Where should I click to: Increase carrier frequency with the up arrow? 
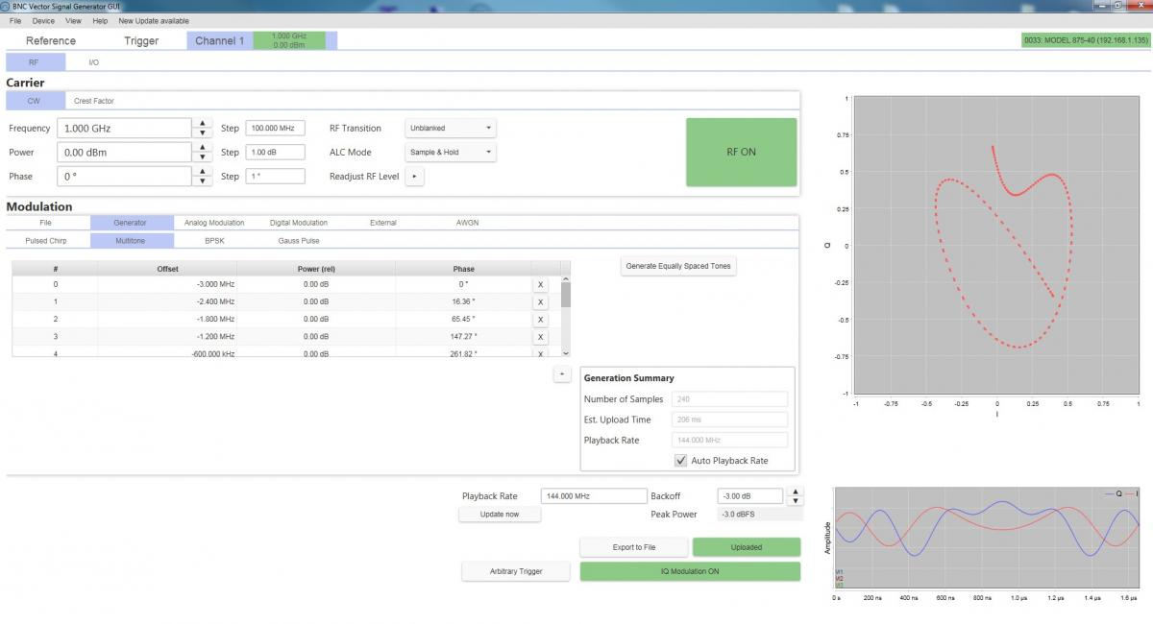(202, 123)
